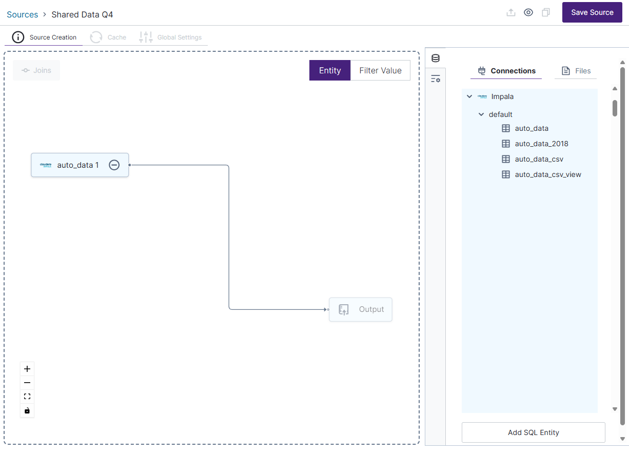The width and height of the screenshot is (629, 454).
Task: Select the Entity toggle option
Action: point(329,70)
